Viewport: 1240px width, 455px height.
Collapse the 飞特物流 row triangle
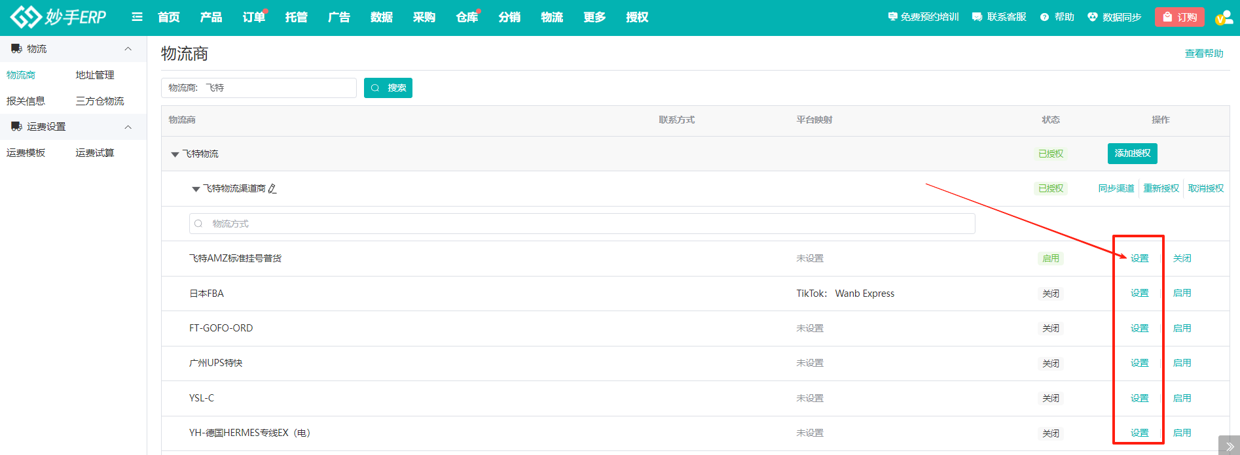[175, 154]
